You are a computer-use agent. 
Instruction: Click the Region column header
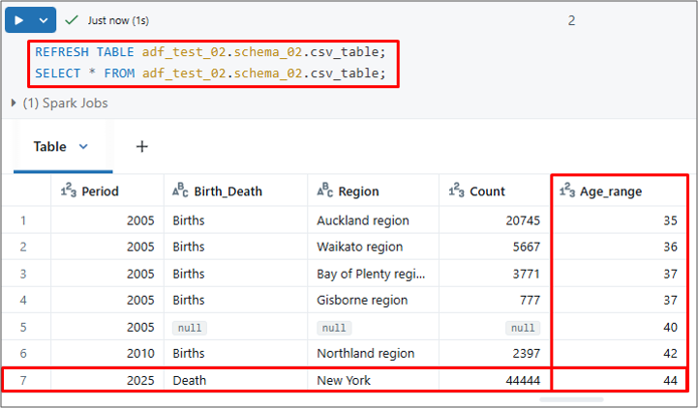click(x=358, y=191)
